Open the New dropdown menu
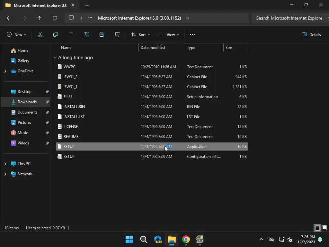 tap(16, 35)
